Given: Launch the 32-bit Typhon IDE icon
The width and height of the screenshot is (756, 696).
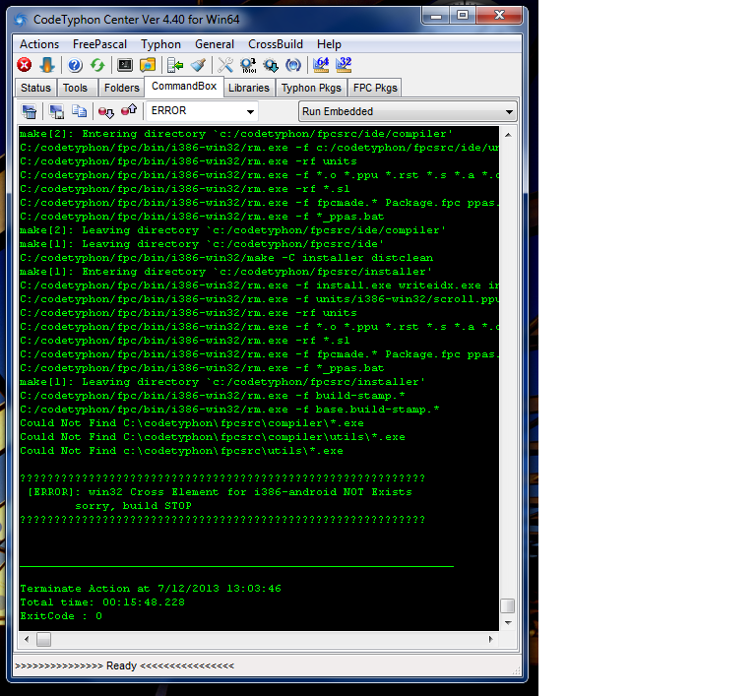Looking at the screenshot, I should (x=344, y=65).
